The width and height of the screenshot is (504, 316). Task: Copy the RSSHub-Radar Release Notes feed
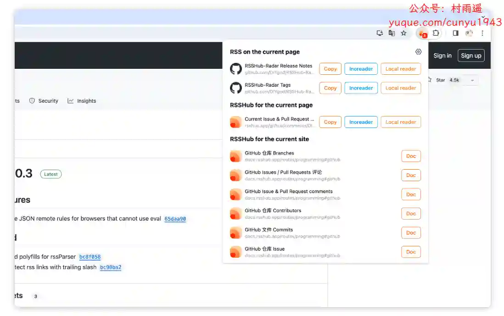pyautogui.click(x=330, y=69)
